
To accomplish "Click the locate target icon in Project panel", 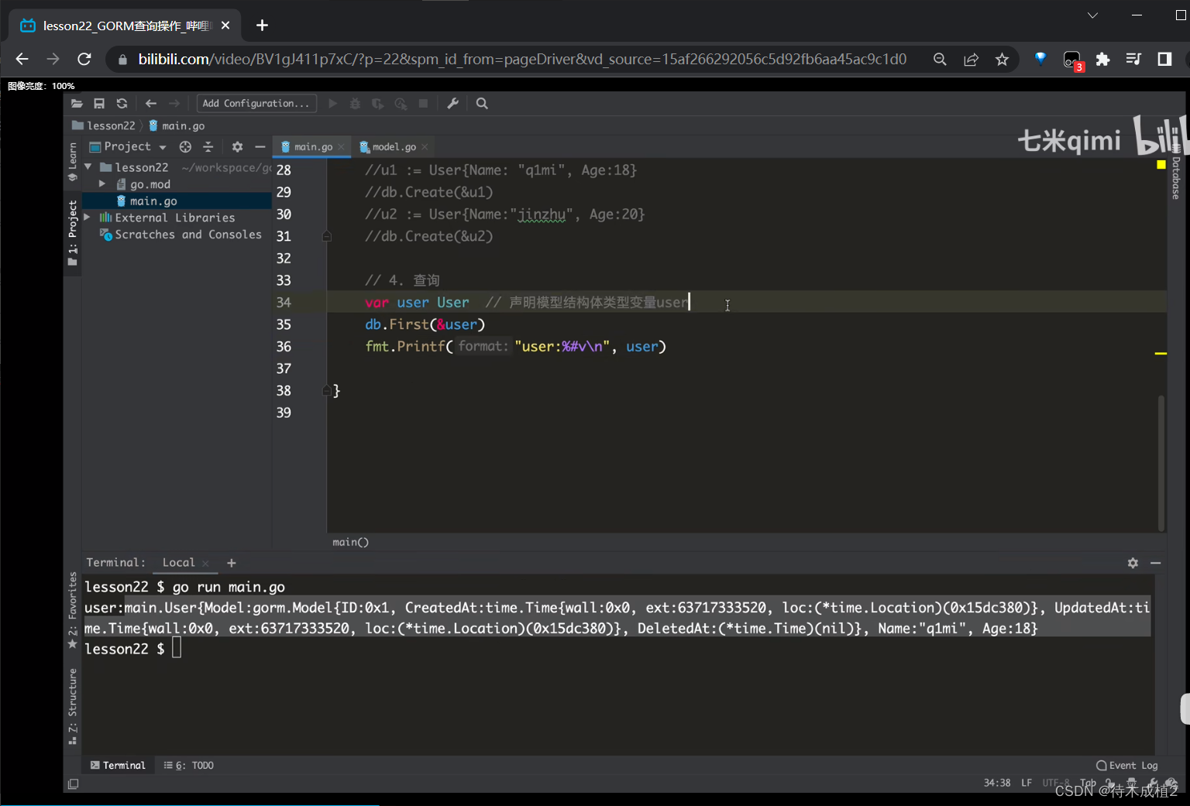I will pyautogui.click(x=185, y=147).
